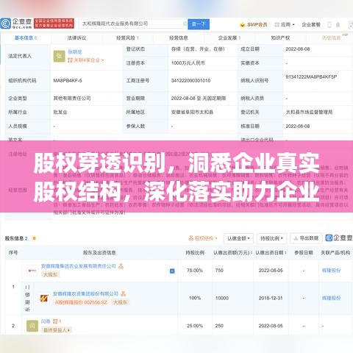Click the equity structure icon beside 安徽辉隆集团农业发展有限责任公司

(121, 265)
